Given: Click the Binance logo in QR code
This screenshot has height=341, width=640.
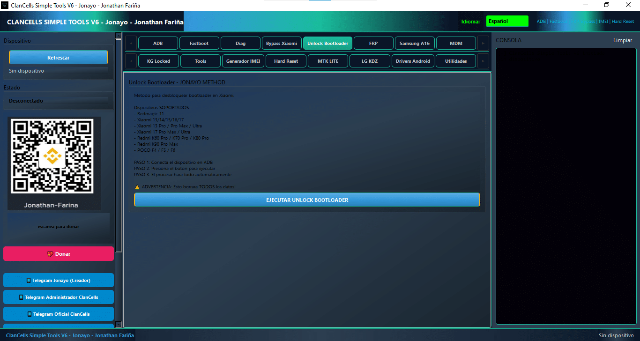Looking at the screenshot, I should [52, 156].
